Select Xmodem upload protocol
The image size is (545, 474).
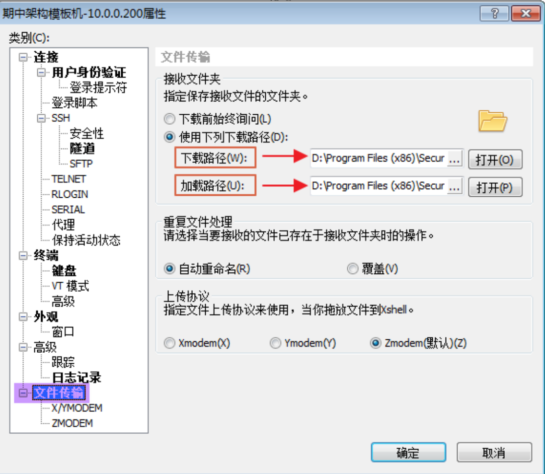point(169,343)
